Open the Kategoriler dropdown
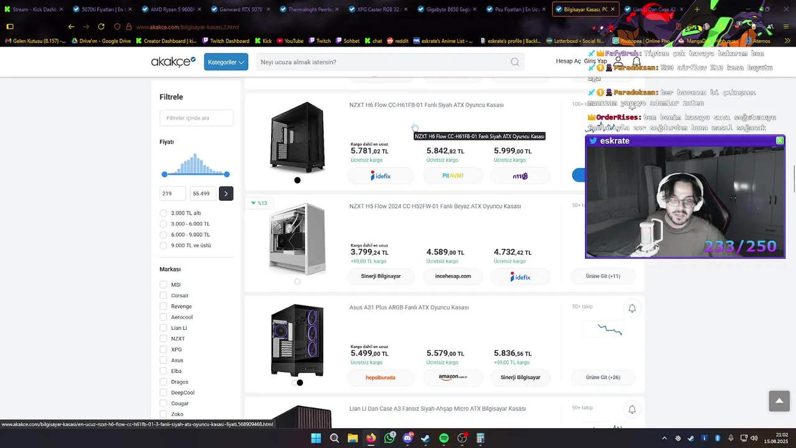The height and width of the screenshot is (448, 796). (x=226, y=62)
